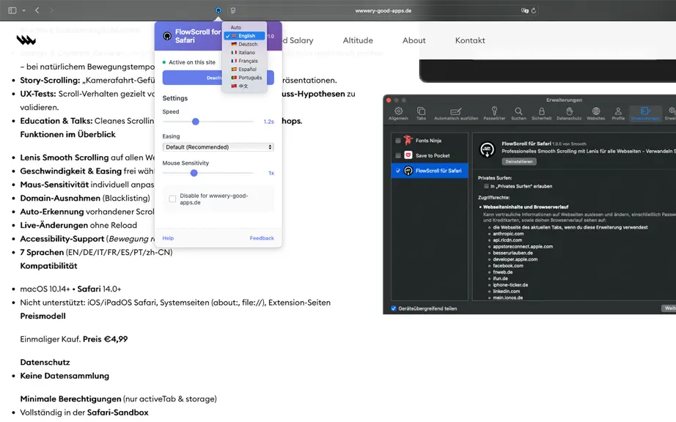
Task: Click the Speed value 1.2s
Action: 268,122
